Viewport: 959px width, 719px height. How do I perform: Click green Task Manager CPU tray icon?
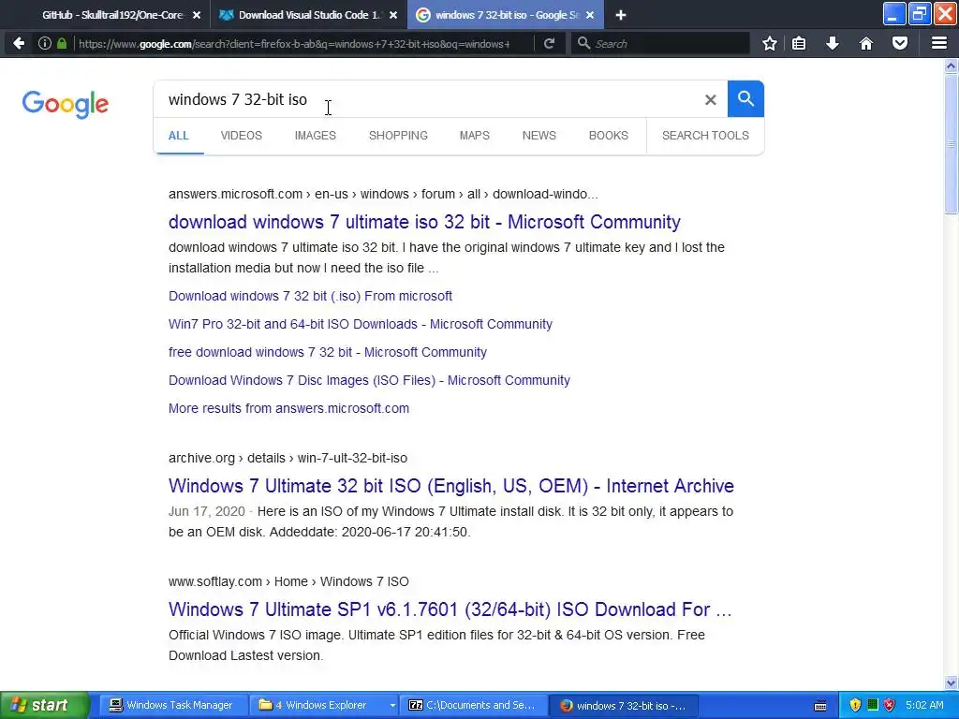click(873, 705)
